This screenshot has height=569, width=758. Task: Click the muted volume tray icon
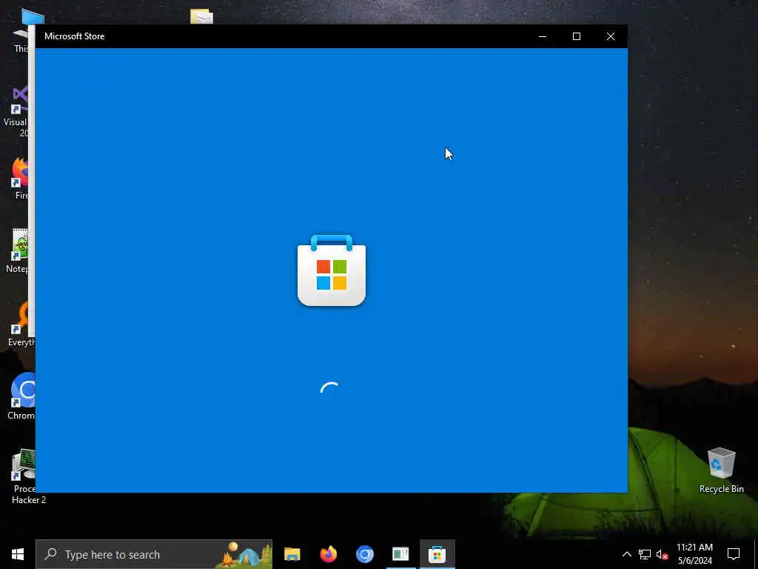(662, 554)
